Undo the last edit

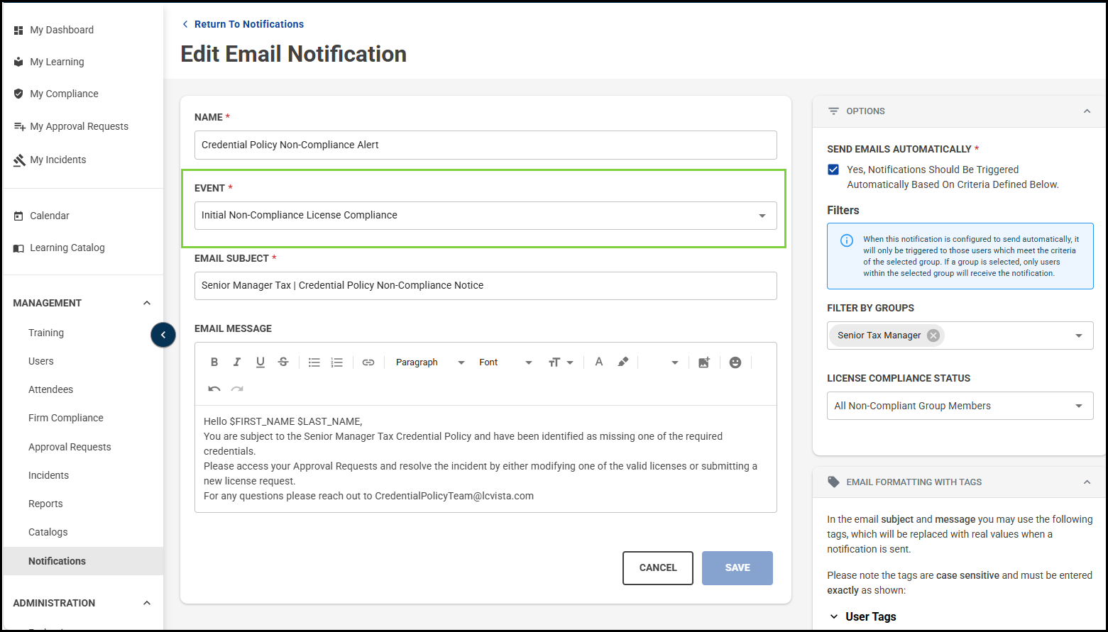coord(214,389)
